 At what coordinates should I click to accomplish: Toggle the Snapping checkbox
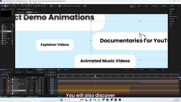pyautogui.click(x=74, y=6)
